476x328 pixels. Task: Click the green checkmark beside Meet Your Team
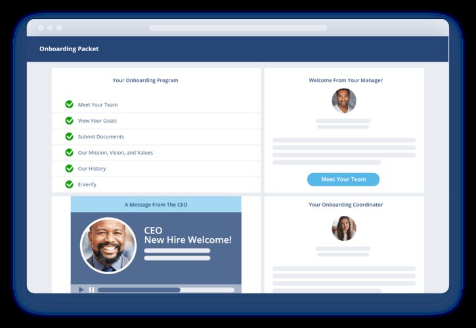pyautogui.click(x=69, y=104)
